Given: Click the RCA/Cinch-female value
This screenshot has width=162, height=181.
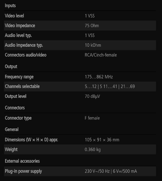Looking at the screenshot, I should (101, 55).
